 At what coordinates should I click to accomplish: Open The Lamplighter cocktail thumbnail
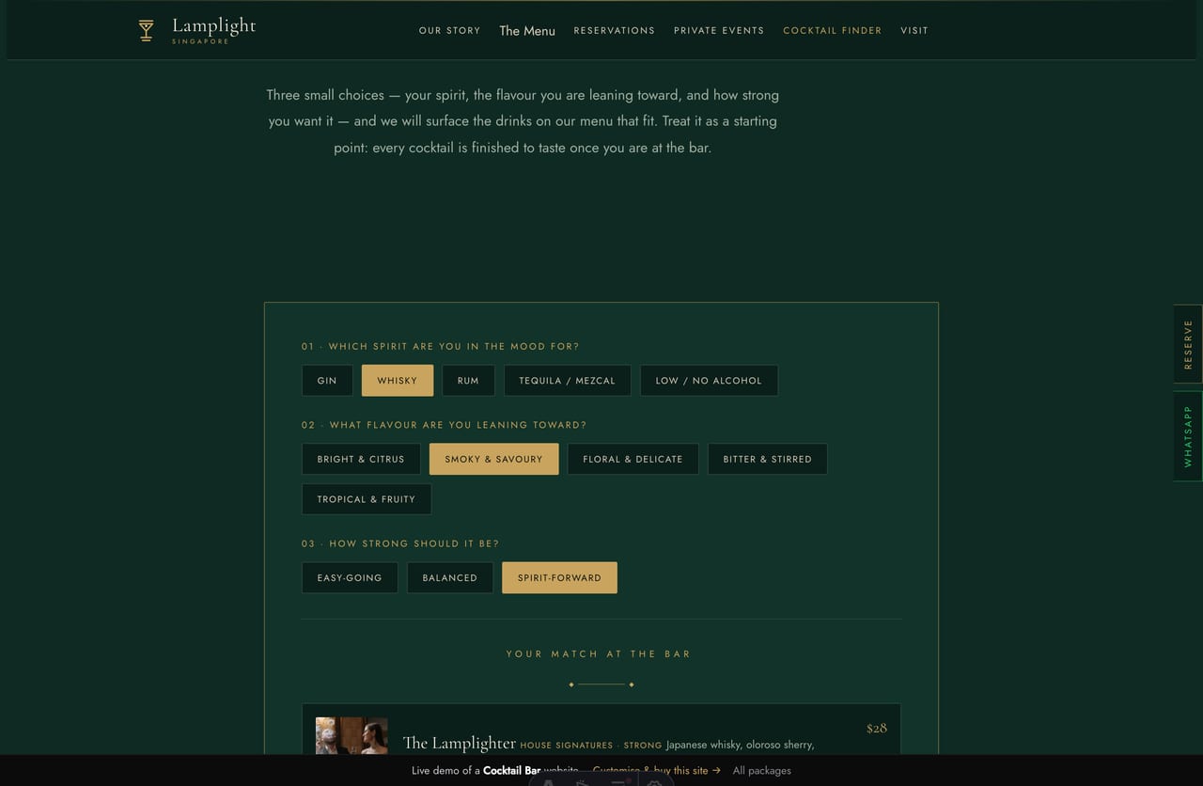[352, 736]
